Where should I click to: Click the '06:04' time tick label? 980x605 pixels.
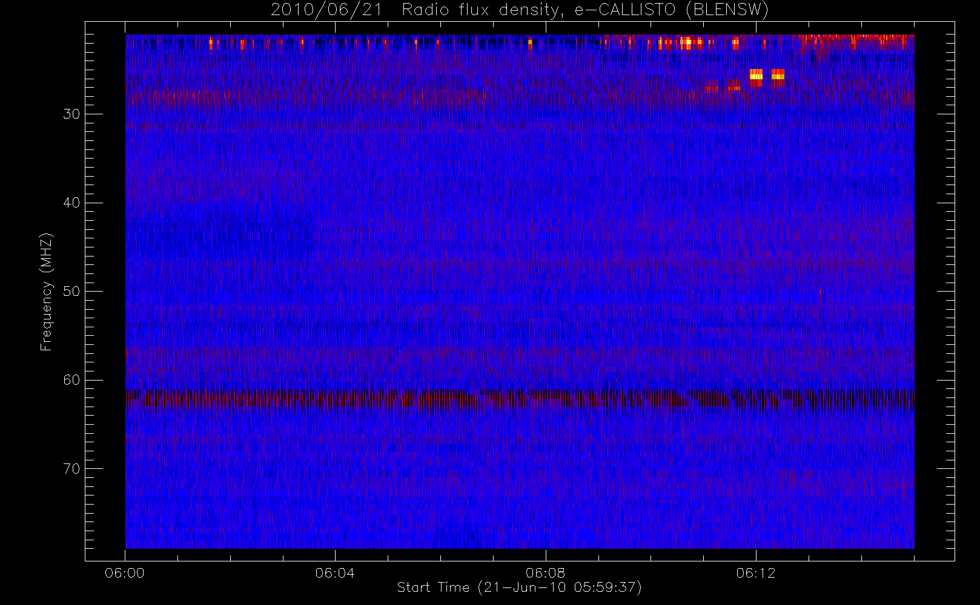click(x=335, y=573)
